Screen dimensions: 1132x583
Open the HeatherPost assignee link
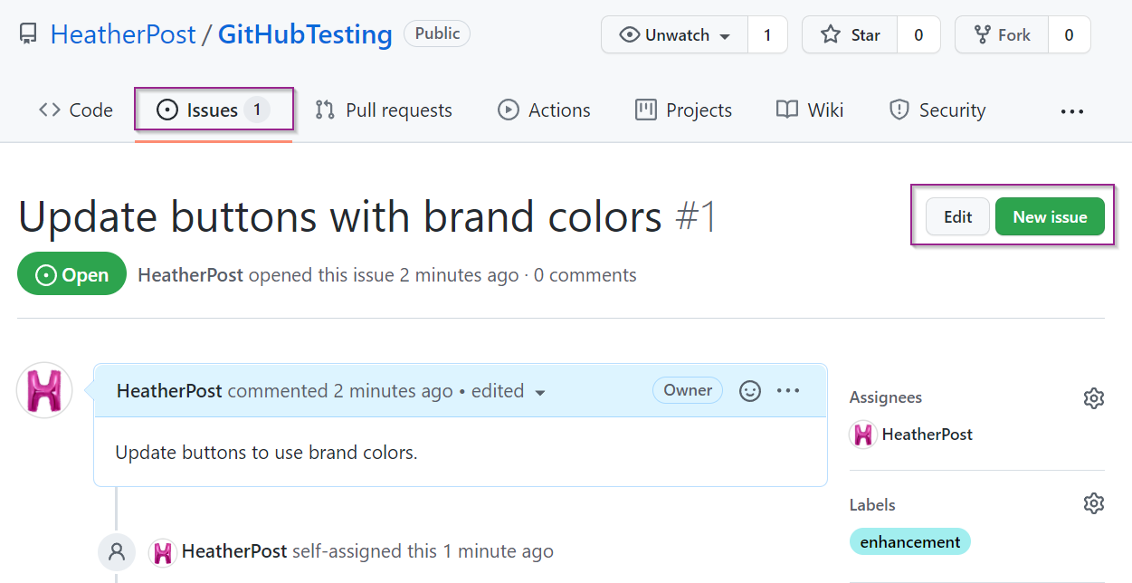point(927,435)
